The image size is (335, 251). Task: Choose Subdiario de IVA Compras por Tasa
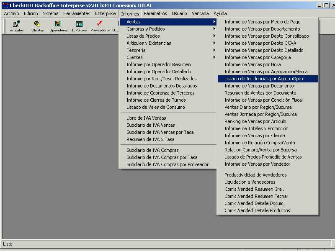coord(168,157)
